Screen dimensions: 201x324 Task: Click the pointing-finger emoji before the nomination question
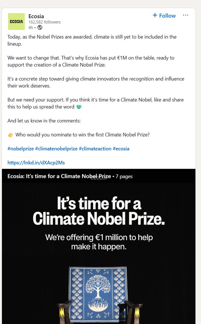click(11, 134)
